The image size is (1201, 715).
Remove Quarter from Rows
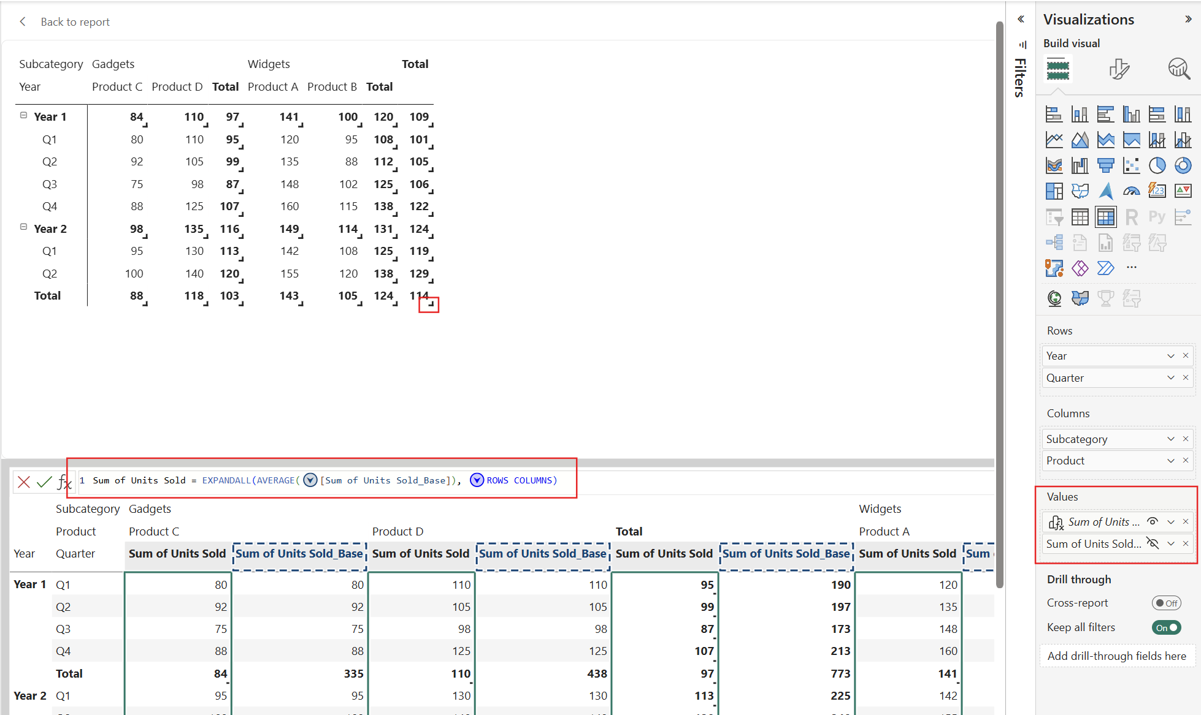pos(1186,377)
